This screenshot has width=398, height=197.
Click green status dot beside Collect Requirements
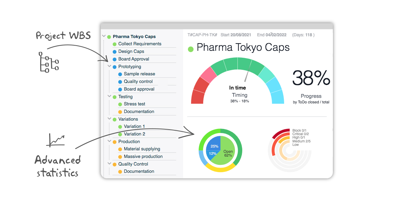pyautogui.click(x=115, y=44)
